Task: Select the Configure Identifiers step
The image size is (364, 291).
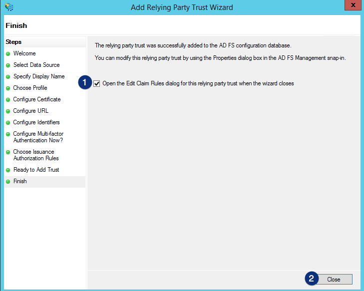Action: tap(36, 122)
